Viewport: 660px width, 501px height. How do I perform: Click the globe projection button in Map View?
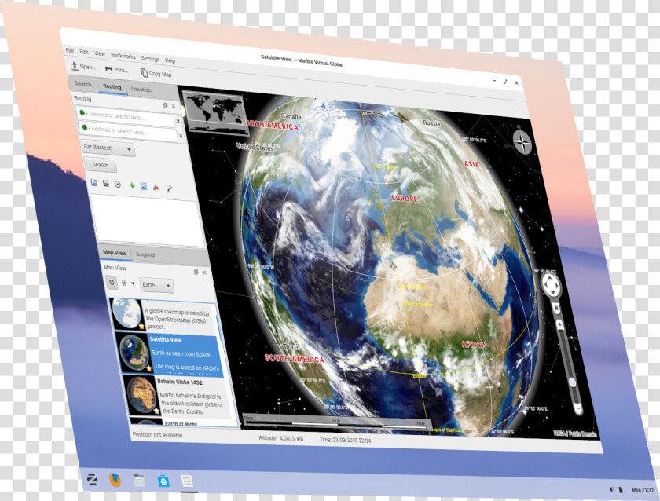pyautogui.click(x=112, y=282)
